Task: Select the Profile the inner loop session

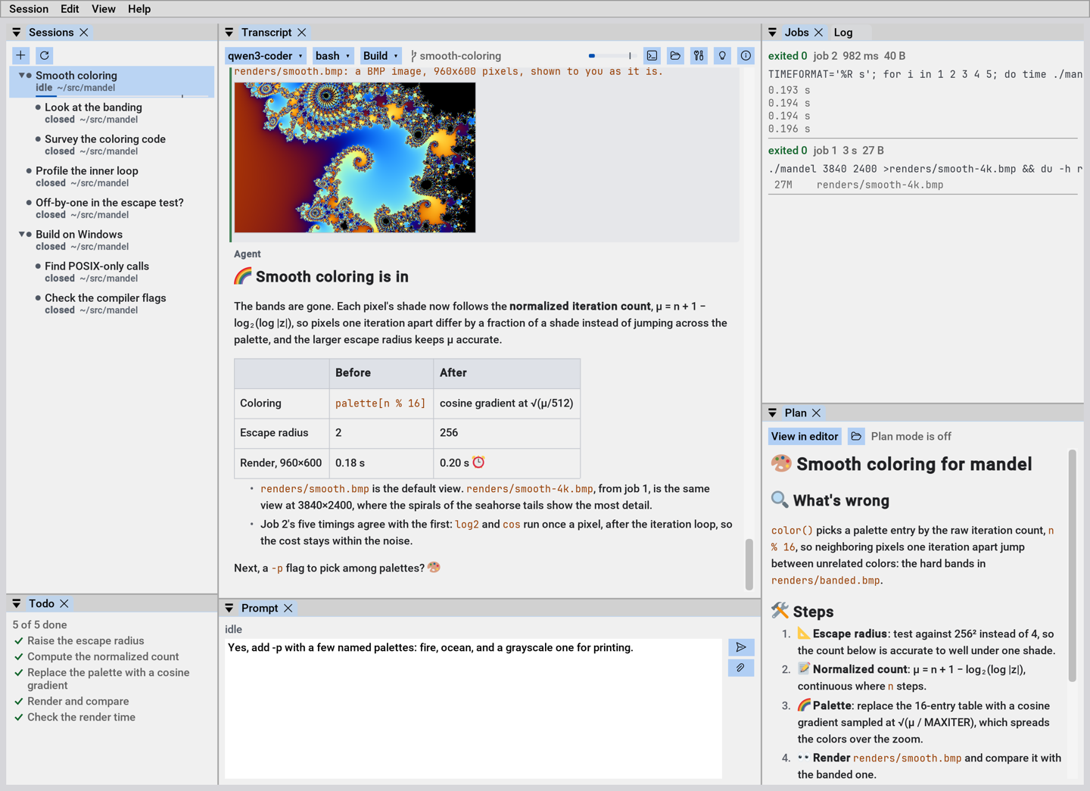Action: [112, 176]
